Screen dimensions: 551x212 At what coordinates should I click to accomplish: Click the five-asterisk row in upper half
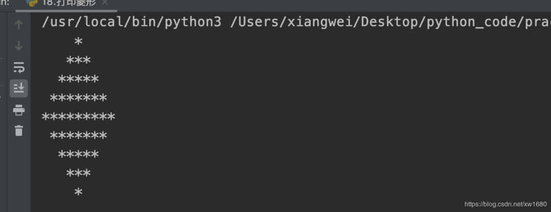(78, 79)
